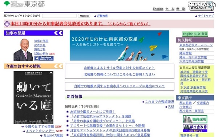Image resolution: width=218 pixels, height=137 pixels.
Task: Click the Tokyo Metropolitan Government ginkgo logo
Action: (x=7, y=4)
